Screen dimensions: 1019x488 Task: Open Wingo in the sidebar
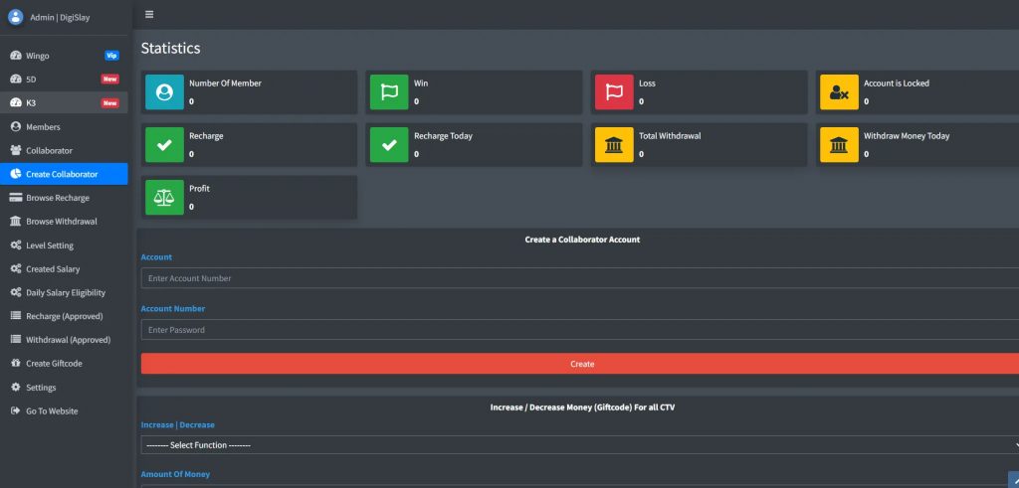38,56
